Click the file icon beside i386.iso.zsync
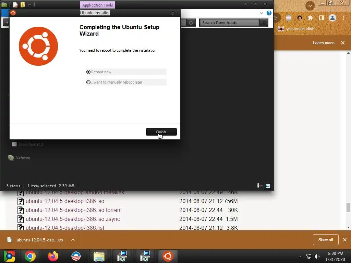This screenshot has width=351, height=263. tap(21, 219)
